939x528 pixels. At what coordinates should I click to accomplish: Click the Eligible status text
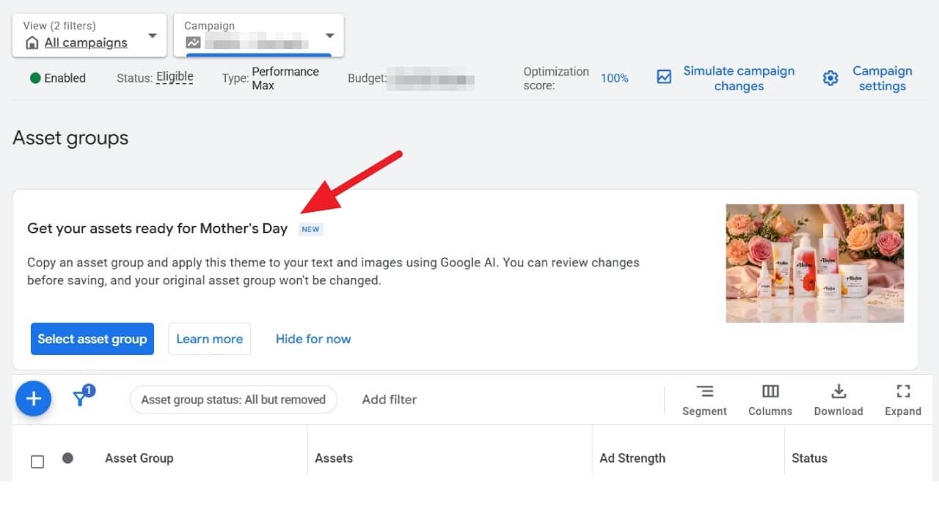(175, 77)
